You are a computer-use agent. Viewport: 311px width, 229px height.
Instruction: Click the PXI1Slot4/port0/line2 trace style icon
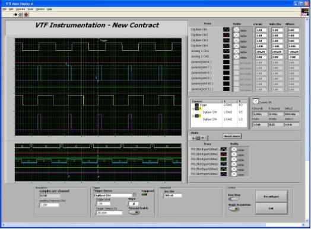pos(224,159)
